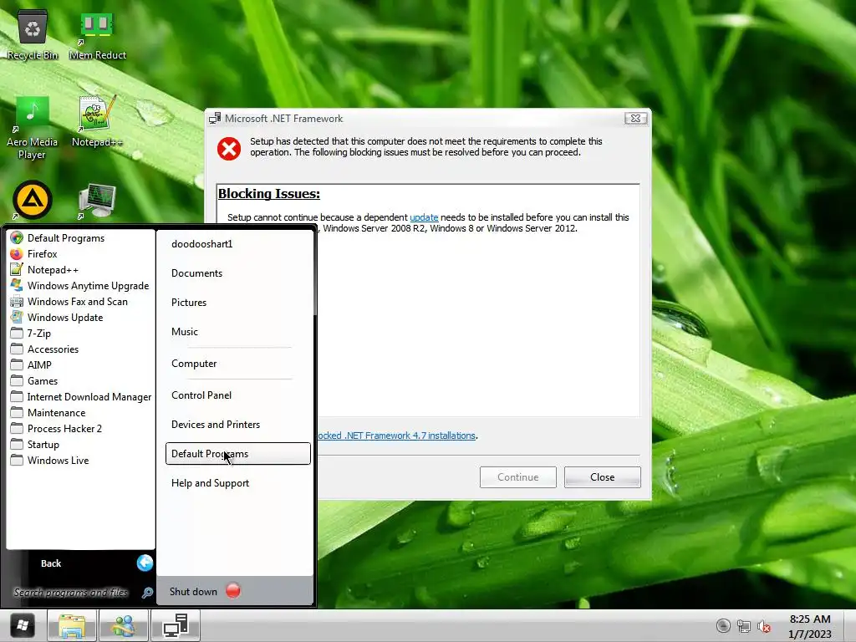Click the network tray icon
The width and height of the screenshot is (856, 642).
tap(743, 626)
